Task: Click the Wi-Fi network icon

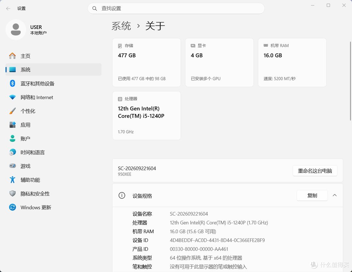Action: (12, 97)
